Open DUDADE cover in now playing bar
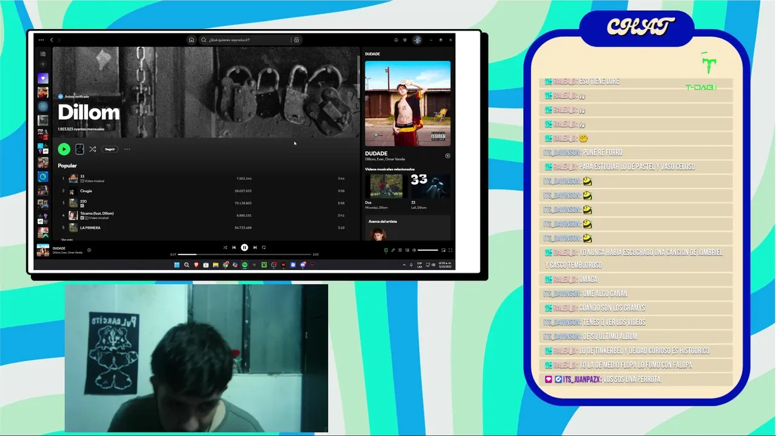776x436 pixels. (x=43, y=250)
